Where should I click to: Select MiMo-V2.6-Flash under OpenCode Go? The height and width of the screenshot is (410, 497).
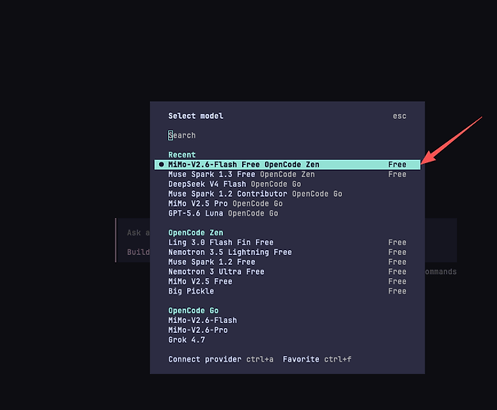[x=287, y=321]
